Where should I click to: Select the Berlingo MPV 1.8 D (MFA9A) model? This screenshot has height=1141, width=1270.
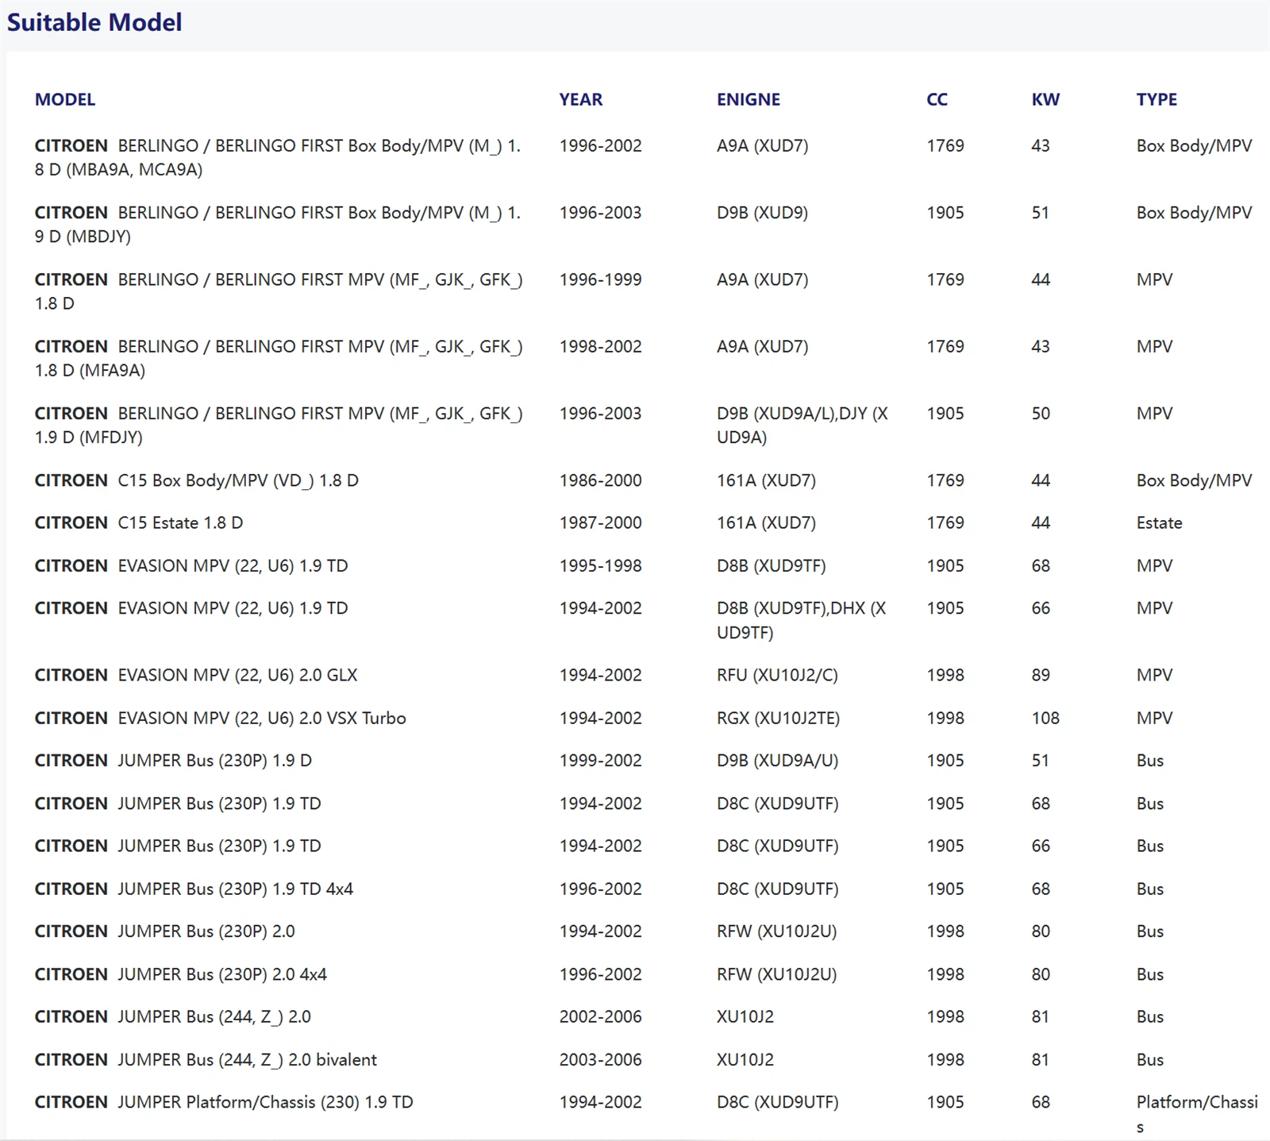(279, 358)
